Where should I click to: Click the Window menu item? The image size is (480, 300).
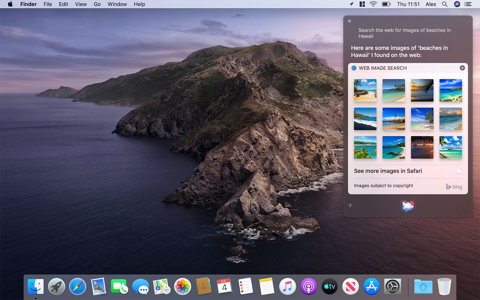(117, 4)
